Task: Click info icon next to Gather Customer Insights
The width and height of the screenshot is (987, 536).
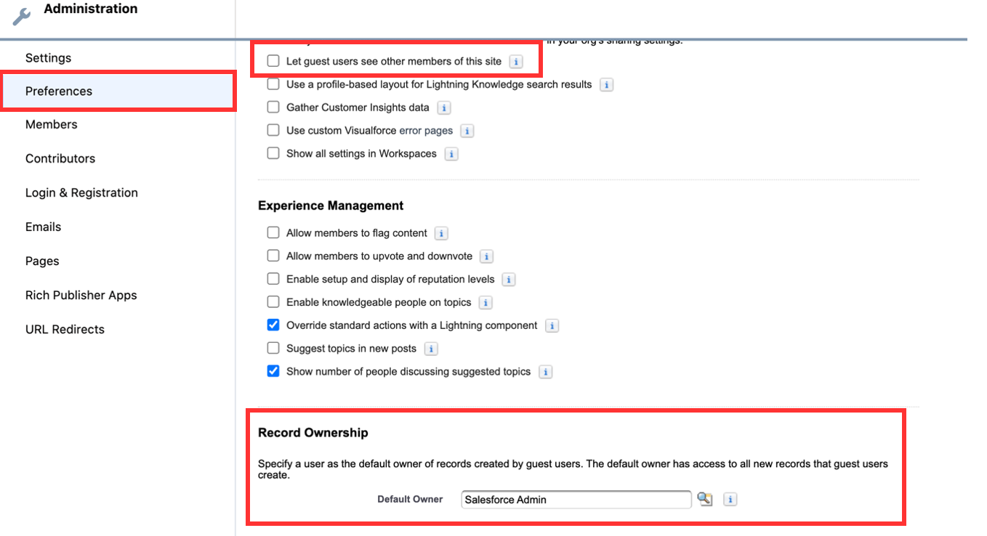Action: [444, 107]
